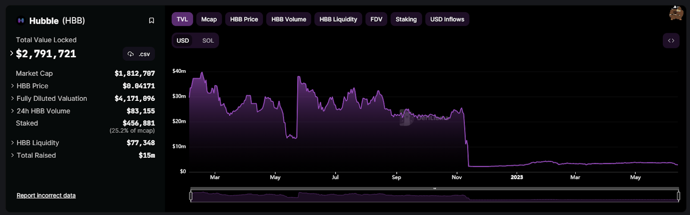
Task: Expand the HBB Liquidity row
Action: [x=13, y=143]
